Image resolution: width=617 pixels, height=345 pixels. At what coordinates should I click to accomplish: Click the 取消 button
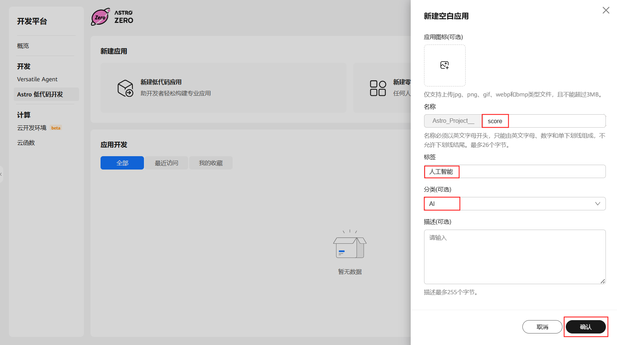click(x=542, y=327)
